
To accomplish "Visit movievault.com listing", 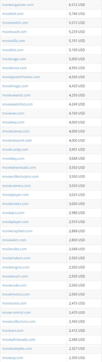I will point(14,32).
